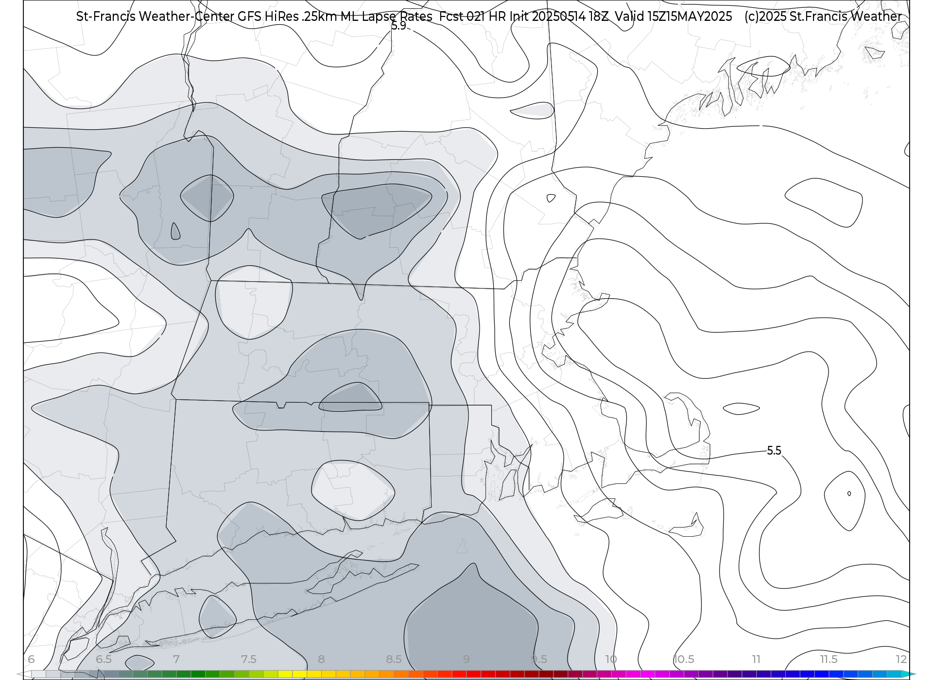Click the colorbar label 11
The width and height of the screenshot is (933, 680).
(756, 659)
